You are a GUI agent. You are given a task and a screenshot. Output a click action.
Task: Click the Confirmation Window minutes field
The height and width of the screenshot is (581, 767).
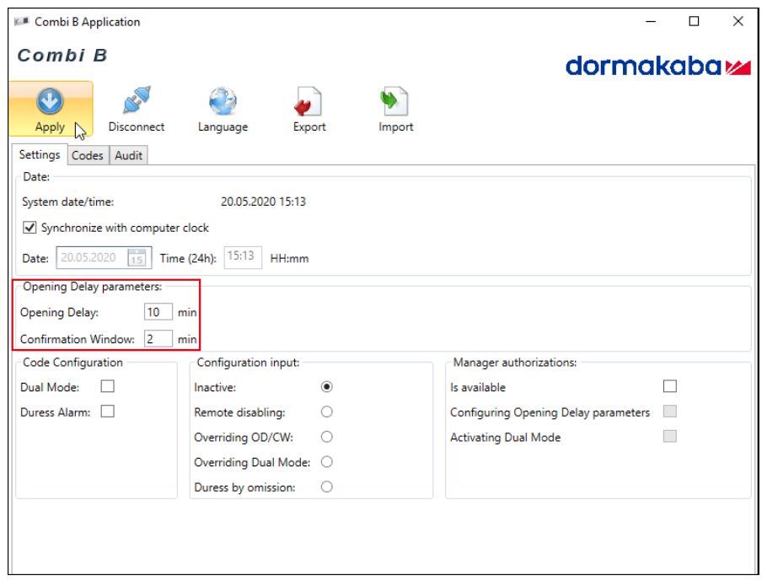click(158, 339)
